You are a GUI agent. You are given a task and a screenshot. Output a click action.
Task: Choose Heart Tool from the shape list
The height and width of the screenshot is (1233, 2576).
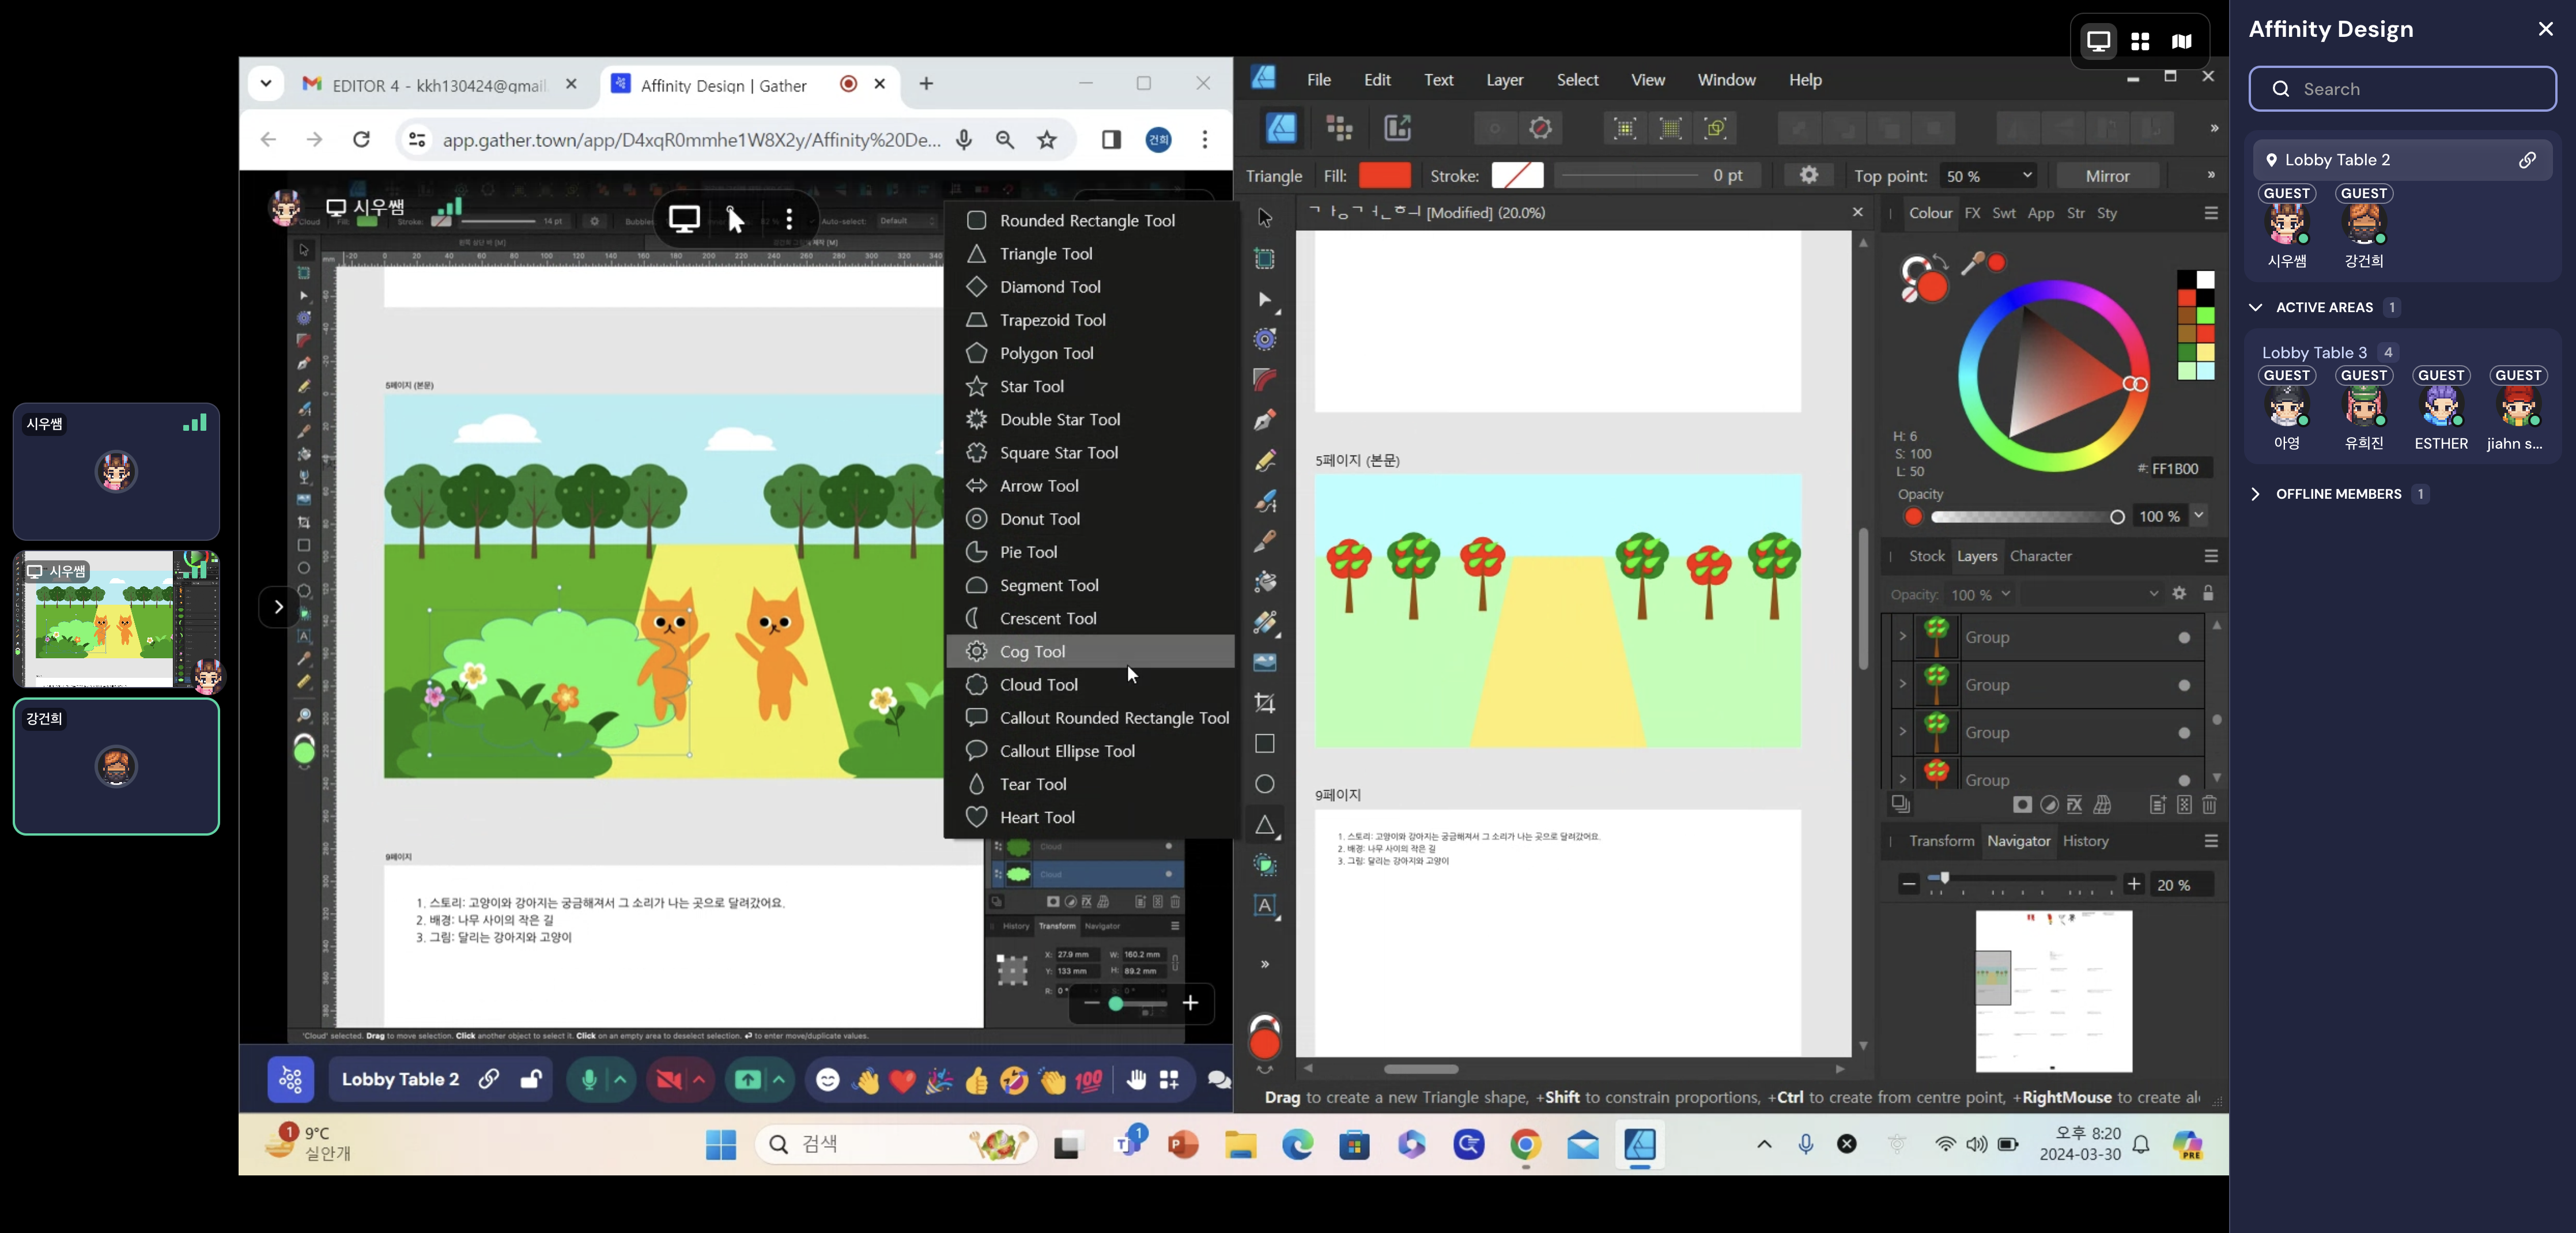point(1090,817)
